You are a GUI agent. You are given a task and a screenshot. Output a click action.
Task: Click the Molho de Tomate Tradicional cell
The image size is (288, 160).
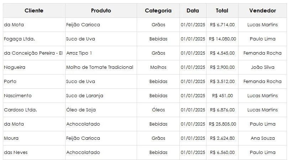(x=101, y=67)
